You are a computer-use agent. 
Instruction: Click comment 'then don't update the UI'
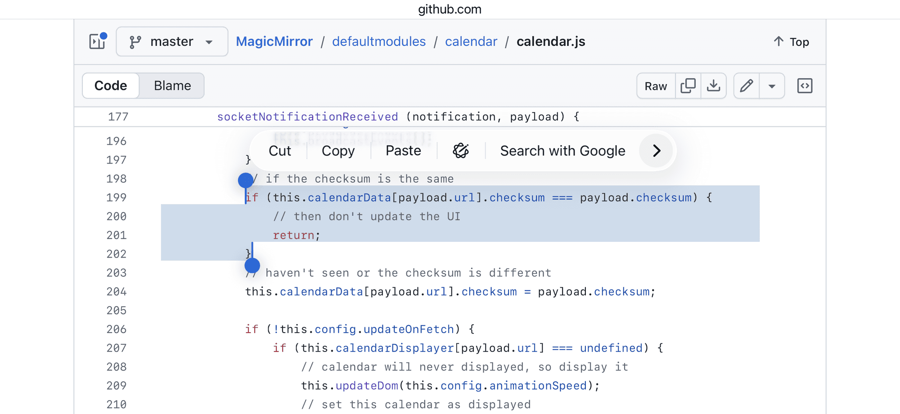point(367,216)
